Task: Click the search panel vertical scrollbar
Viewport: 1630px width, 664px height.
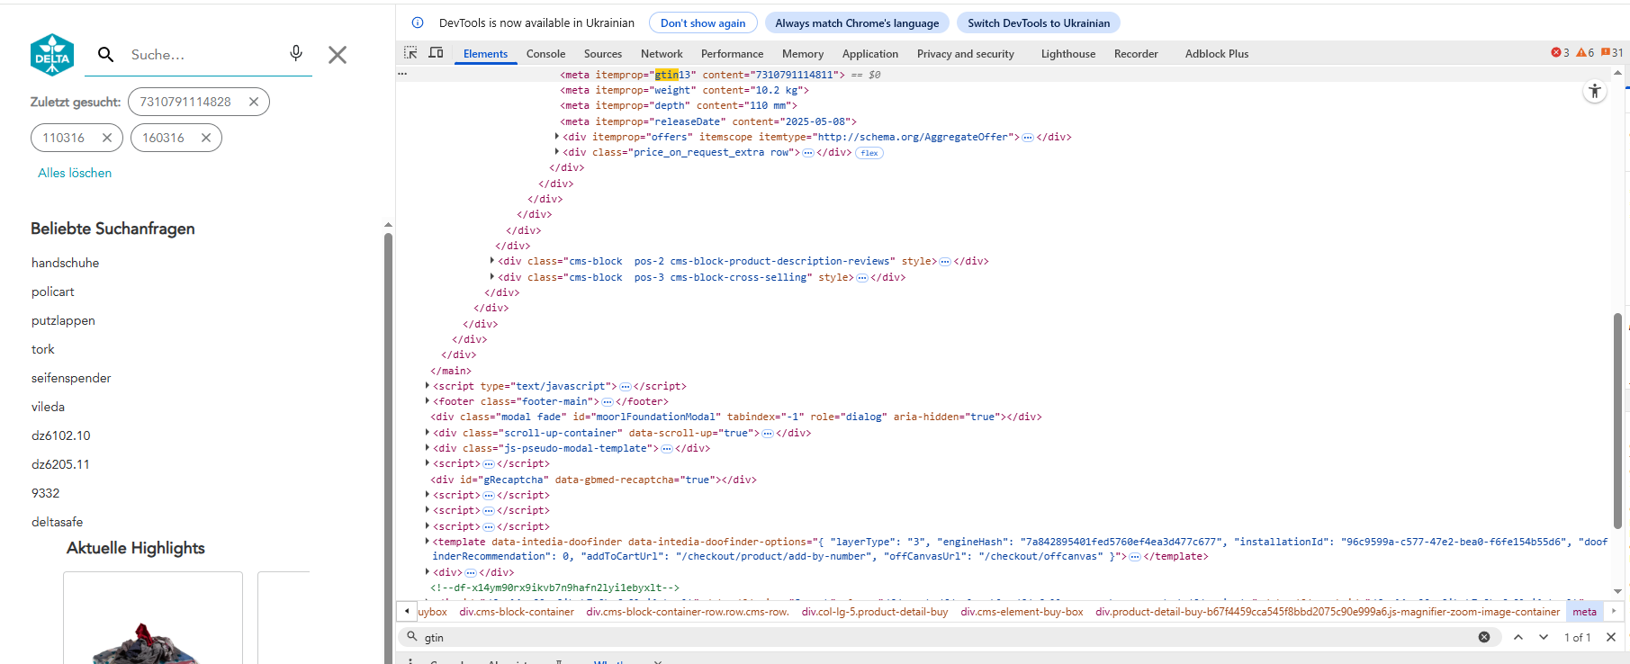Action: pyautogui.click(x=388, y=448)
